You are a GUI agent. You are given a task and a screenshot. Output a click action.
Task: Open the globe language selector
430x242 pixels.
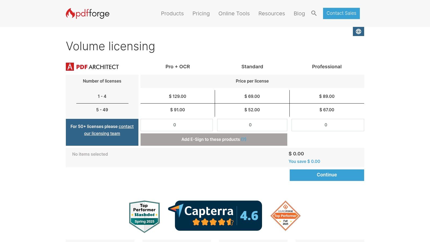click(x=358, y=31)
